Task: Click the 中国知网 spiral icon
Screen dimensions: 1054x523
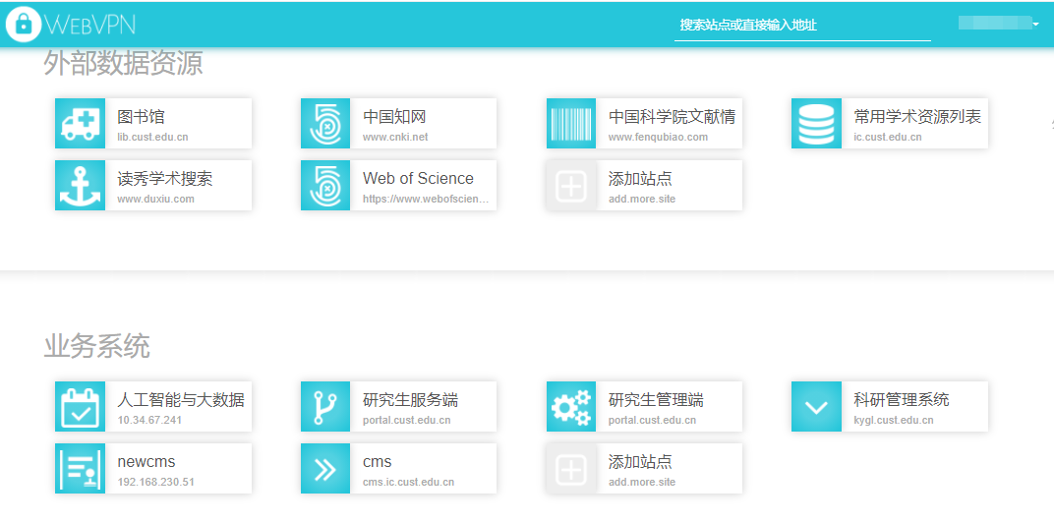Action: 325,124
